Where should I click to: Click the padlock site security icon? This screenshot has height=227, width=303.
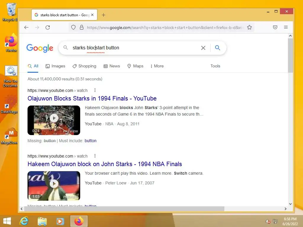pyautogui.click(x=82, y=27)
